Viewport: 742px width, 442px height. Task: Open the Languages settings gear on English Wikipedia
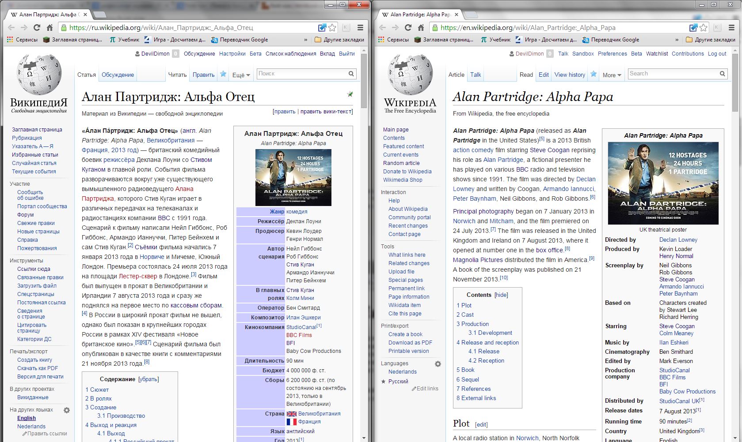pyautogui.click(x=438, y=364)
